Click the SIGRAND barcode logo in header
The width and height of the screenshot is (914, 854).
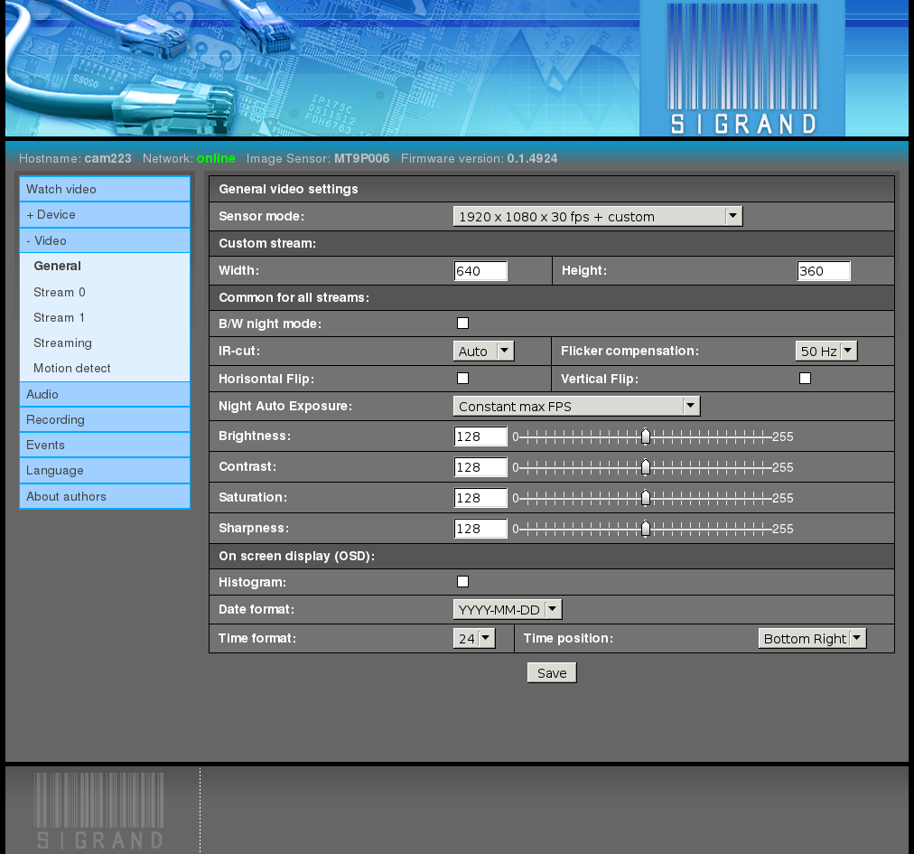point(742,69)
